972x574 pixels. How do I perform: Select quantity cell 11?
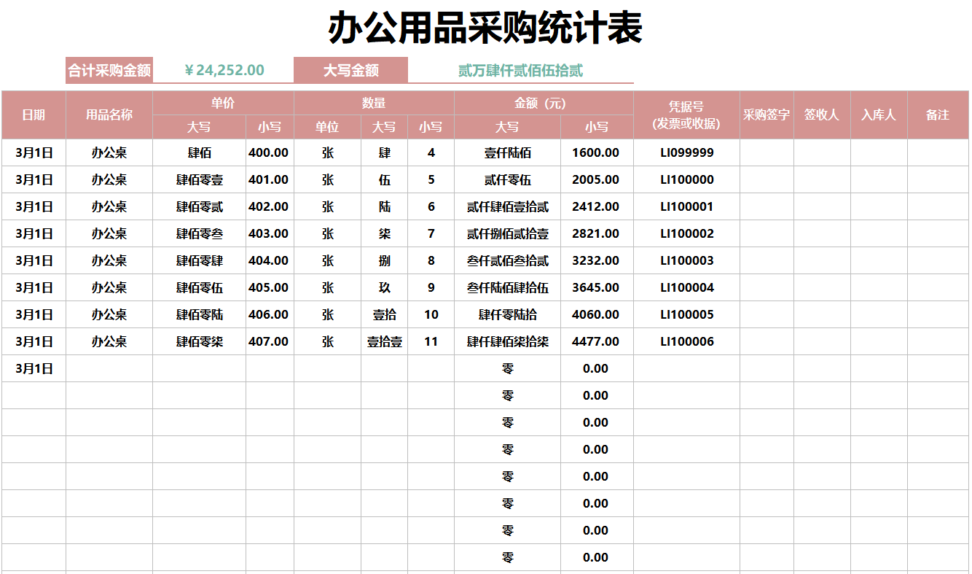pyautogui.click(x=431, y=341)
